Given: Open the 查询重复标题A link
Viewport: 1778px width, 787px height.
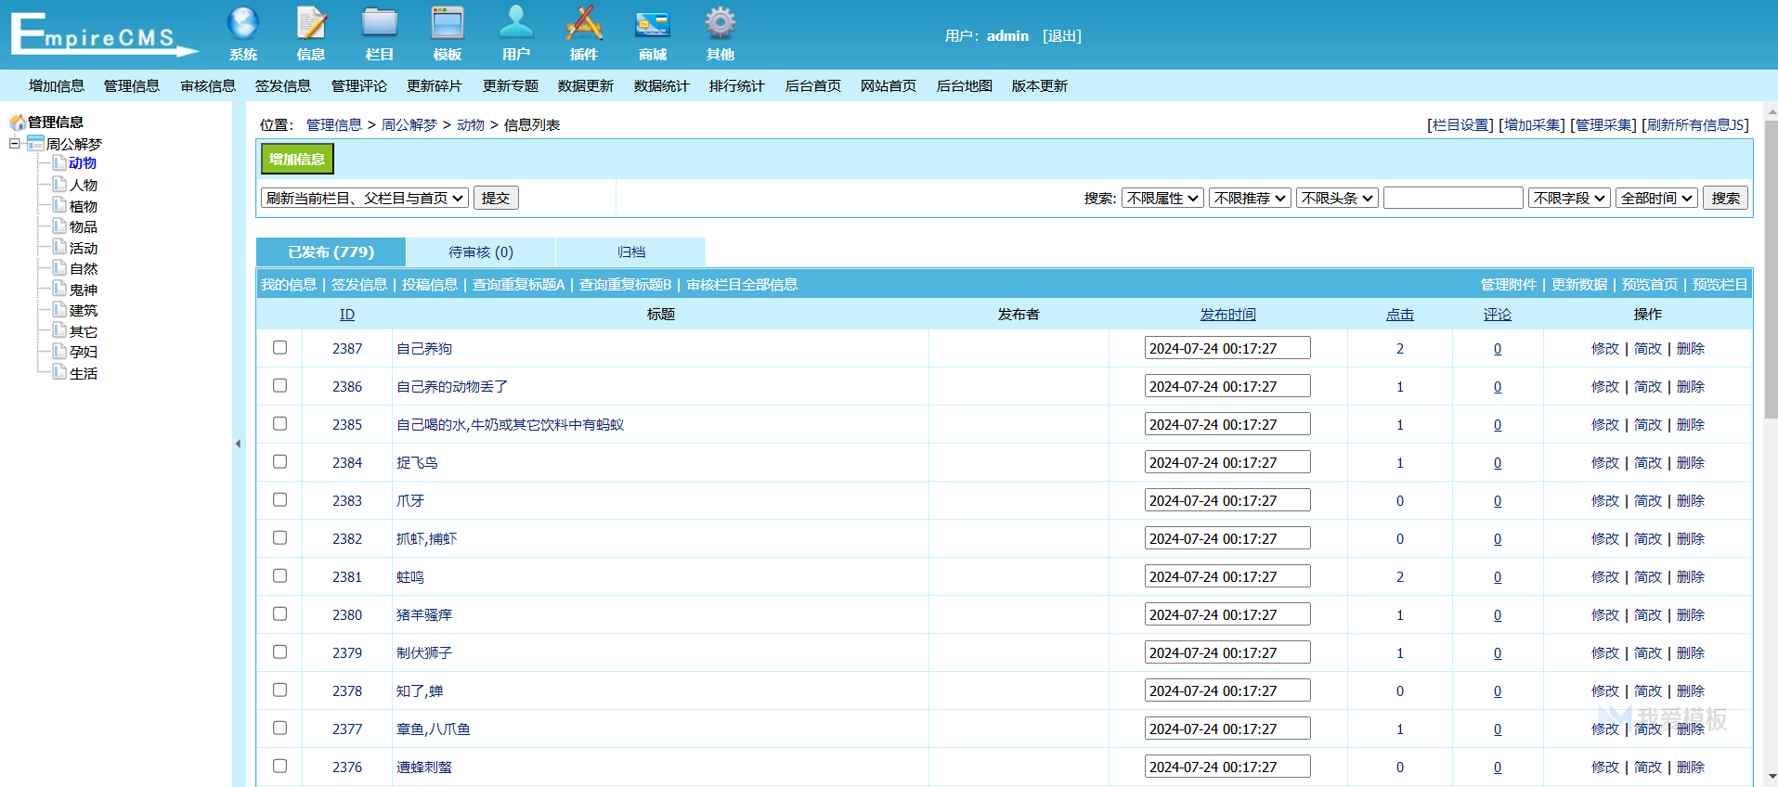Looking at the screenshot, I should pyautogui.click(x=518, y=284).
